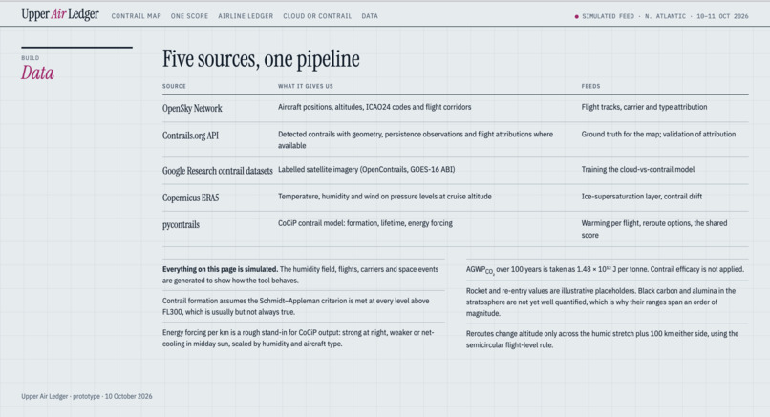Select the OpenSky Network source row
The width and height of the screenshot is (770, 417).
(x=456, y=108)
